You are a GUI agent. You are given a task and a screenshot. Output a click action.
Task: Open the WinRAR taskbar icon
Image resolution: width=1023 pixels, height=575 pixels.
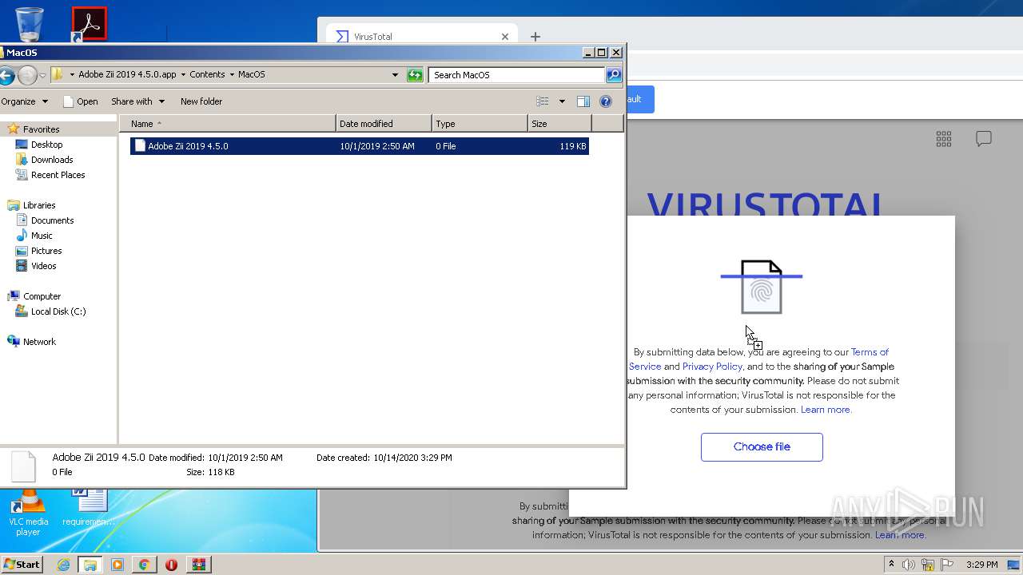coord(198,565)
